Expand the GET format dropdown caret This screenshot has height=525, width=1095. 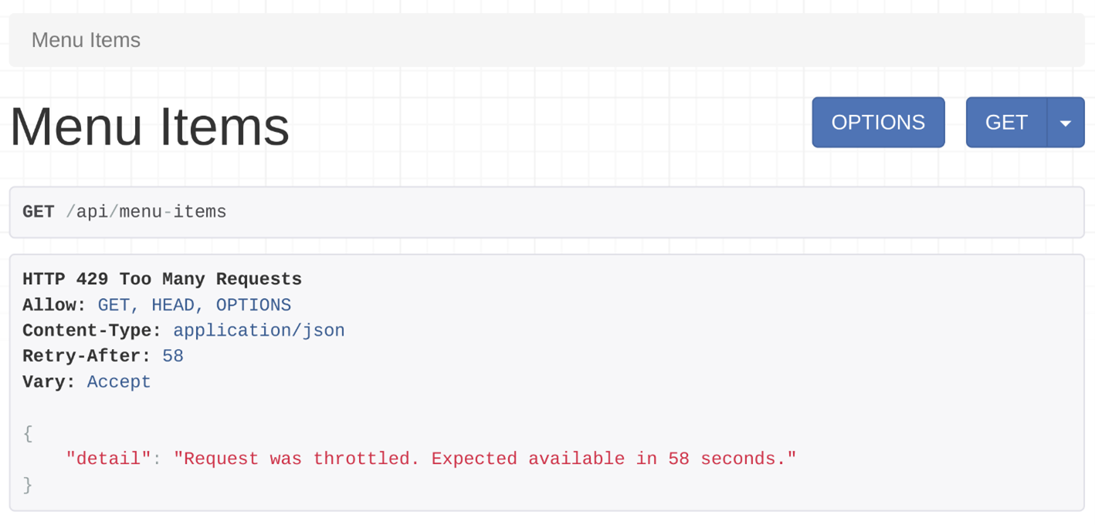1066,123
